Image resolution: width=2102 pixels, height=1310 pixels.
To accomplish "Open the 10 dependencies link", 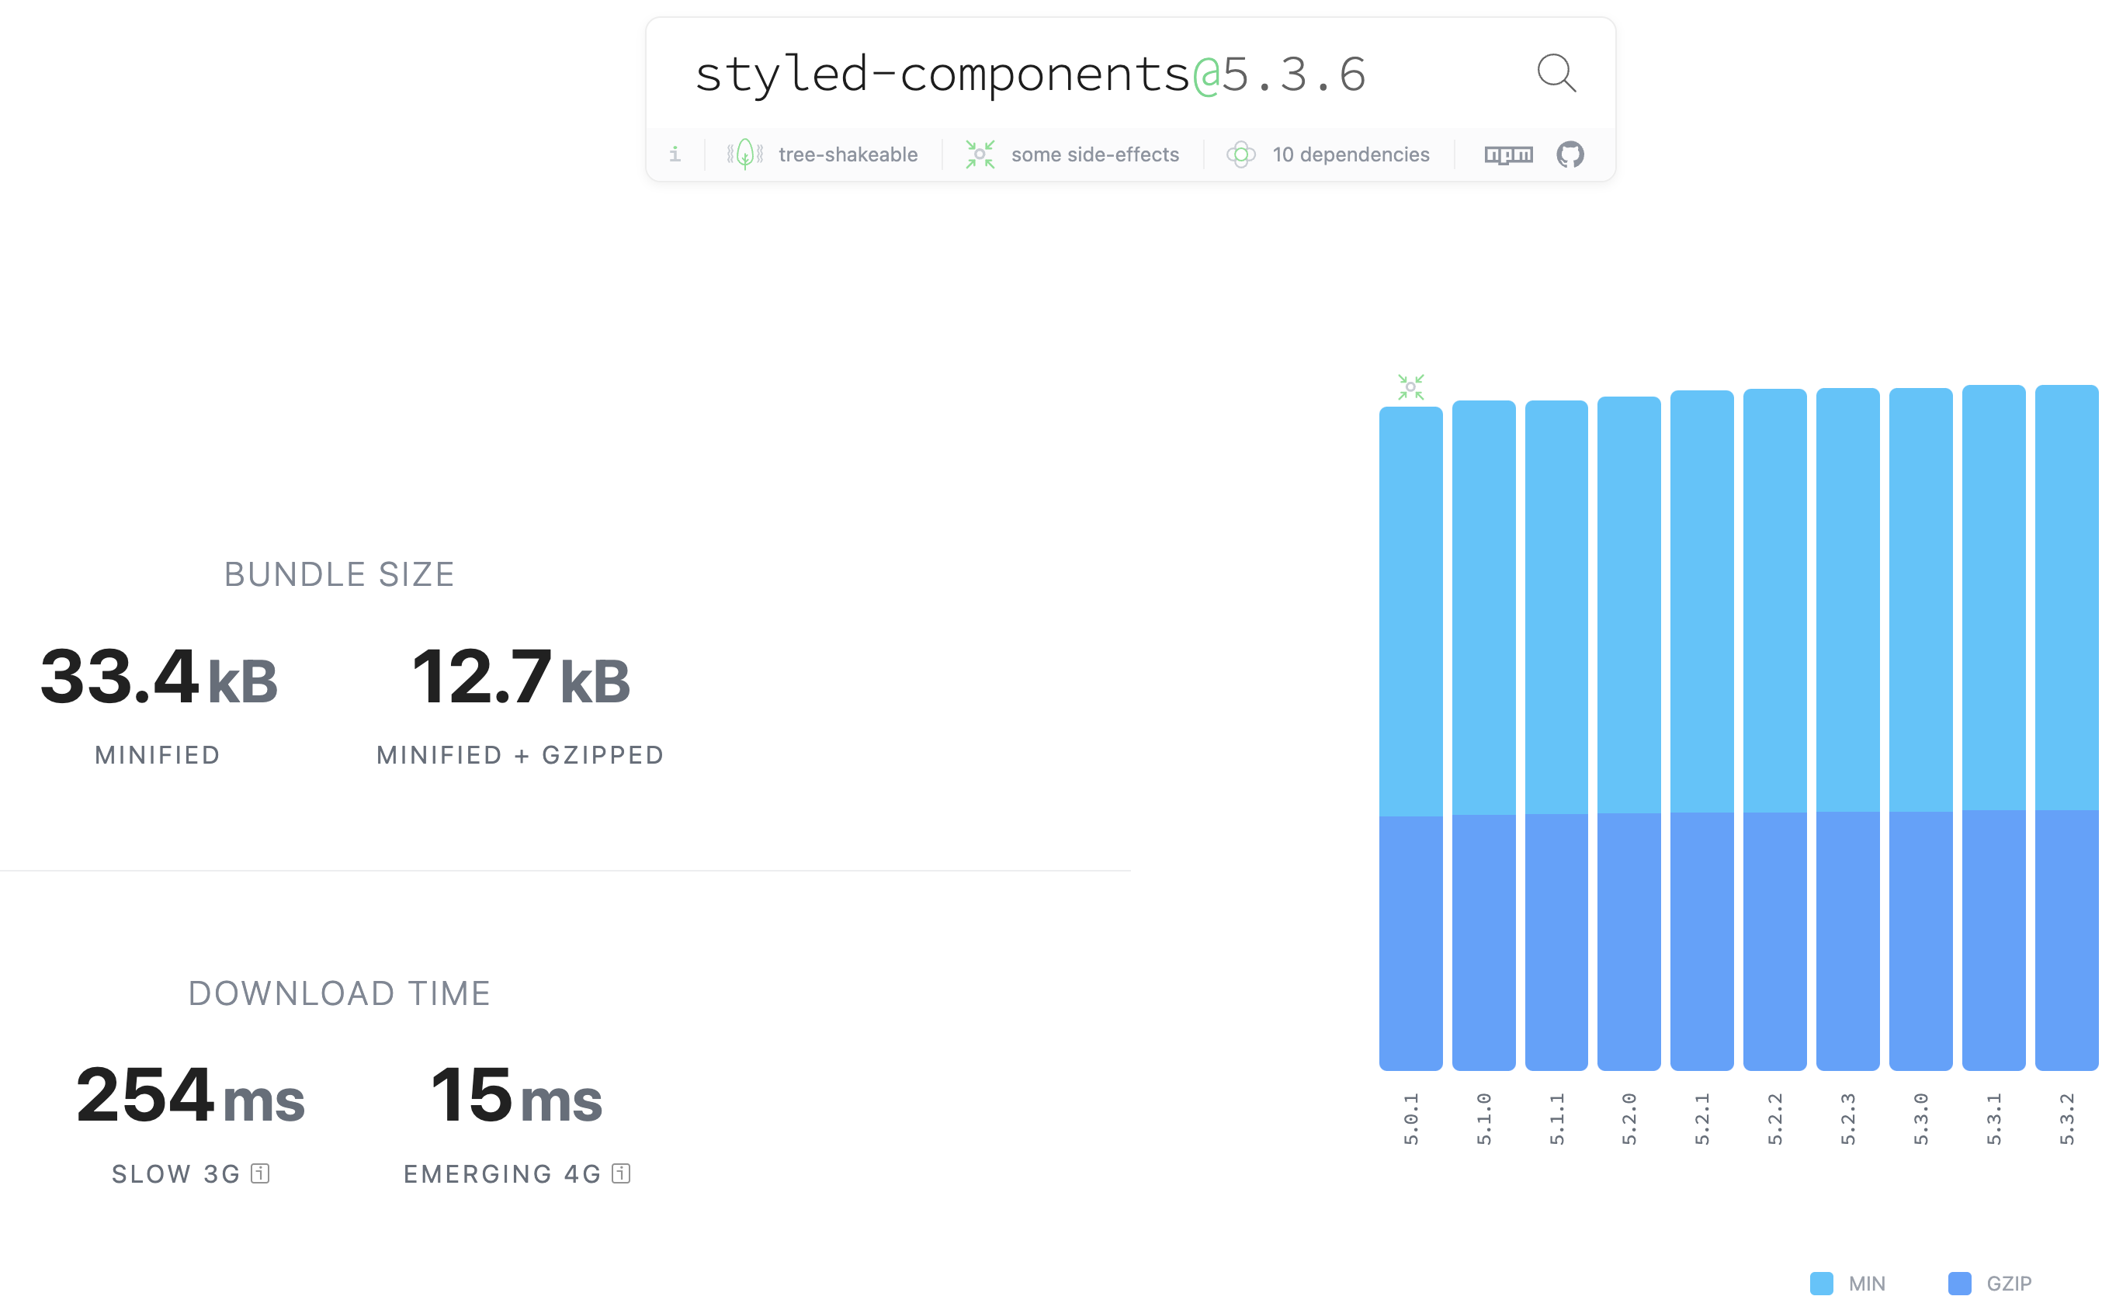I will point(1350,155).
